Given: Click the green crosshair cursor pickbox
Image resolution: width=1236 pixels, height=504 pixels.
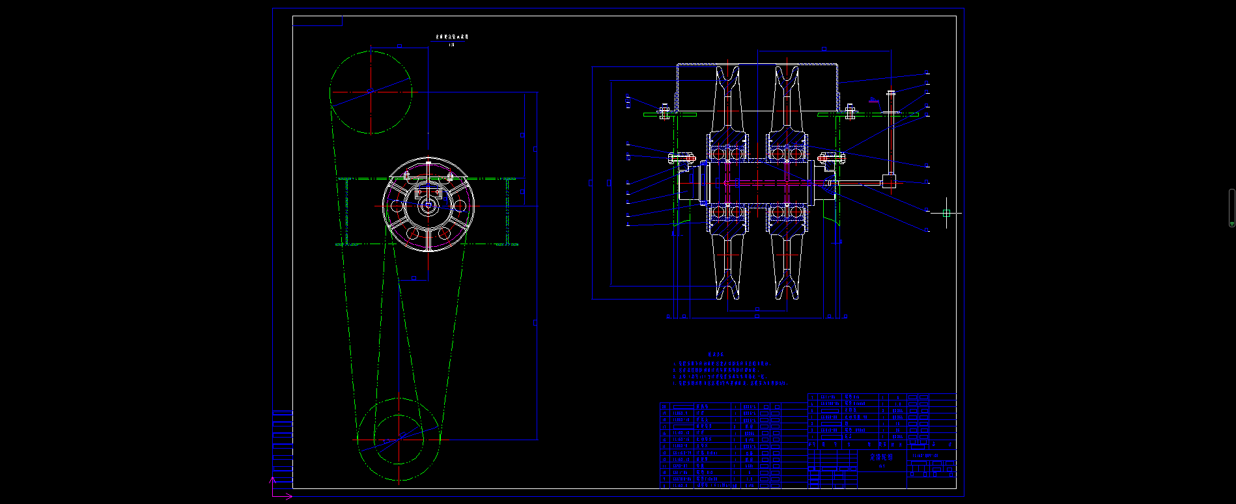Looking at the screenshot, I should [x=946, y=214].
